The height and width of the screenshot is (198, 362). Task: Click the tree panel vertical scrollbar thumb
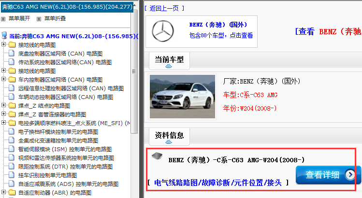click(x=134, y=71)
